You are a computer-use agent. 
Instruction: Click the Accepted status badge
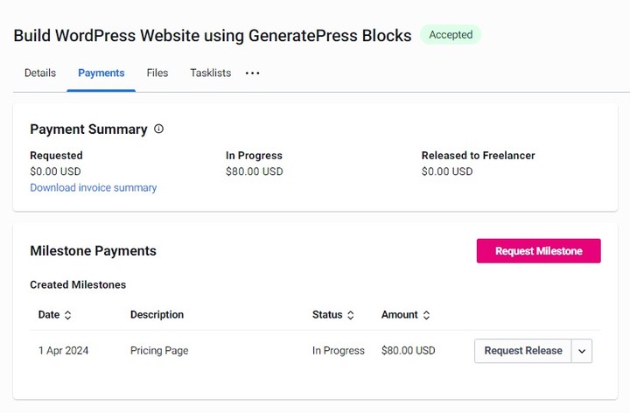pos(451,35)
